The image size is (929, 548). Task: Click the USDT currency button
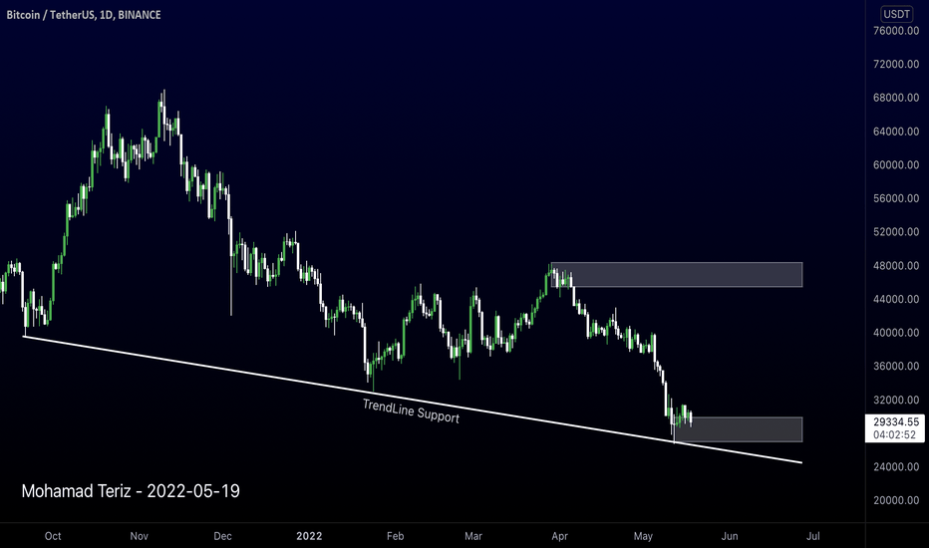tap(896, 14)
